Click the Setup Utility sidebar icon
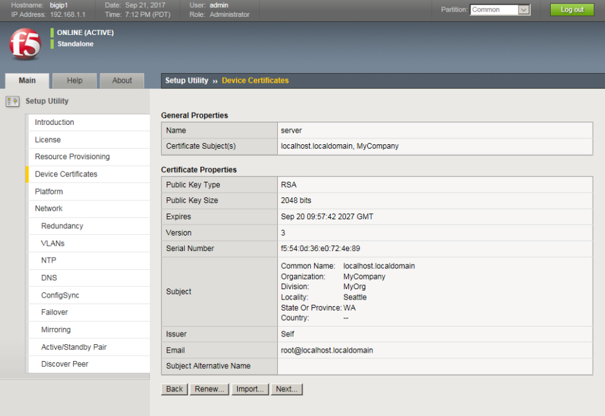This screenshot has width=605, height=416. coord(12,102)
